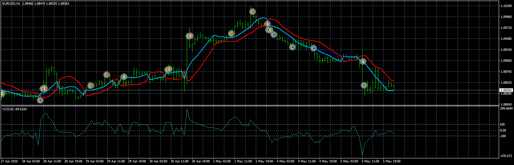
Task: Click the 28 Apr 03:00 time label
Action: point(31,162)
